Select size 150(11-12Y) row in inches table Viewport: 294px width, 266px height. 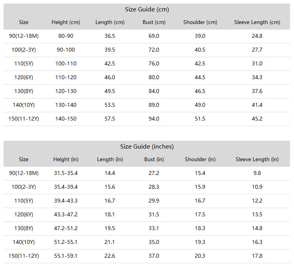(147, 256)
